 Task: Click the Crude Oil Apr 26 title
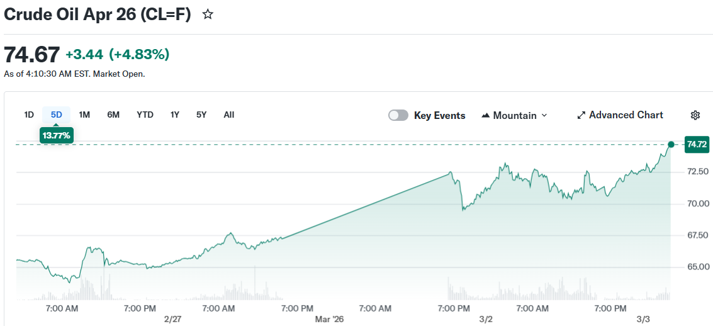[98, 14]
